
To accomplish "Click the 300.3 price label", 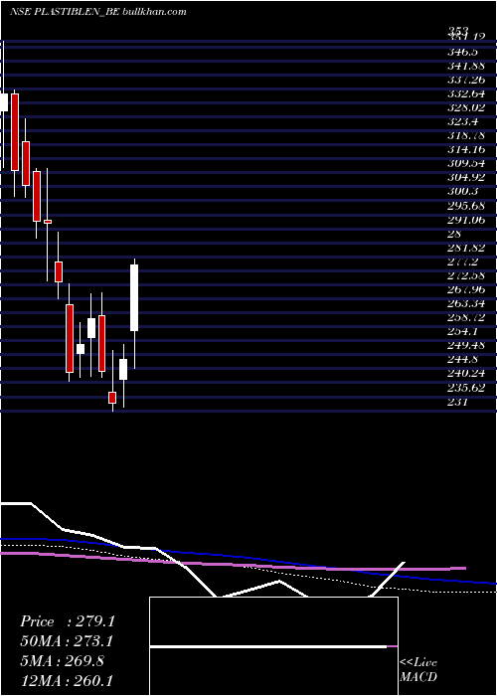I will pos(463,192).
